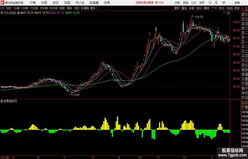Click the 9.88 low price marker

click(77, 95)
